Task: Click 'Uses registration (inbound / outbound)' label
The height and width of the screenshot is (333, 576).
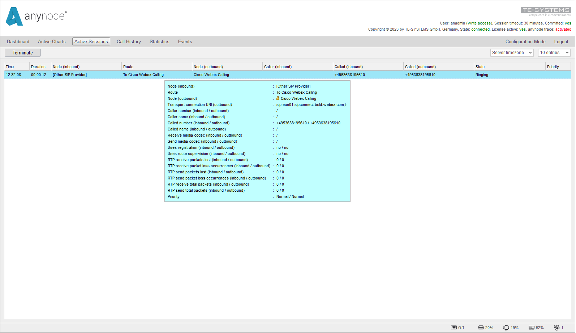Action: pyautogui.click(x=201, y=147)
